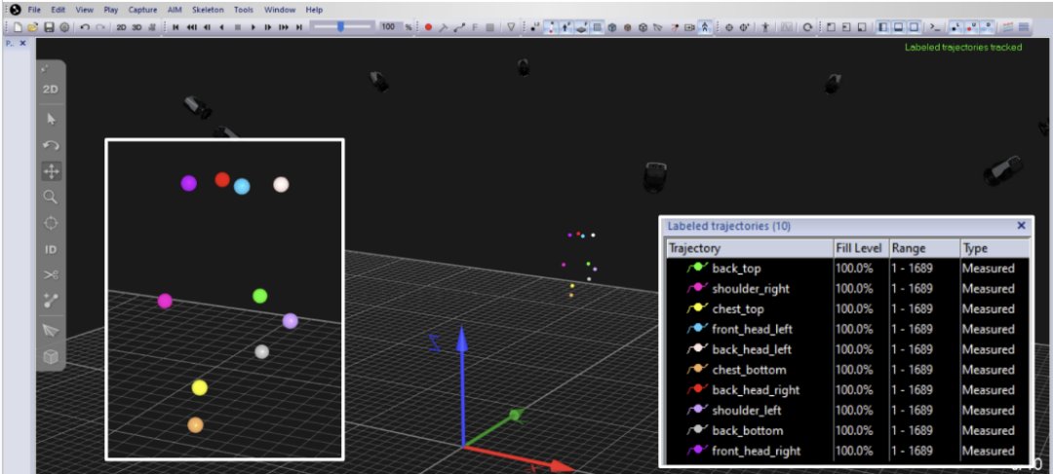Screen dimensions: 1053x474
Task: Click the red Capture record button
Action: point(428,27)
